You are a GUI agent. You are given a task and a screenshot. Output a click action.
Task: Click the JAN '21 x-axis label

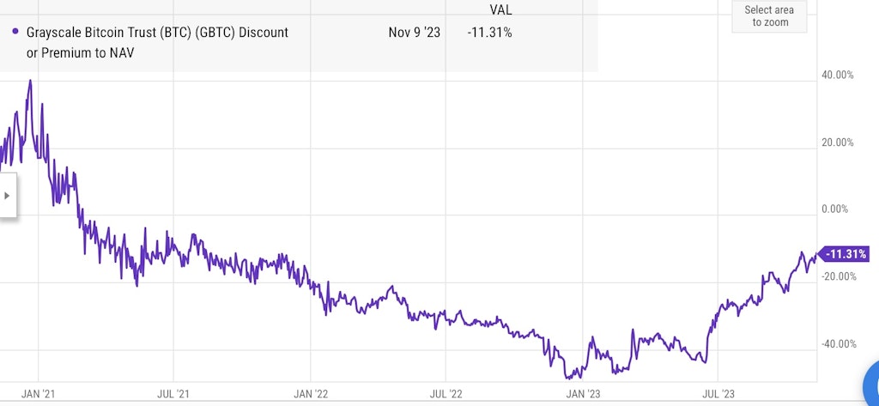[39, 394]
